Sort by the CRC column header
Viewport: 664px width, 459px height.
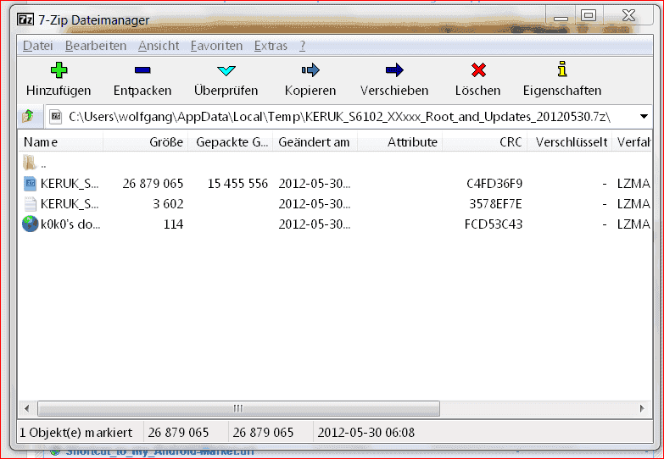click(484, 142)
